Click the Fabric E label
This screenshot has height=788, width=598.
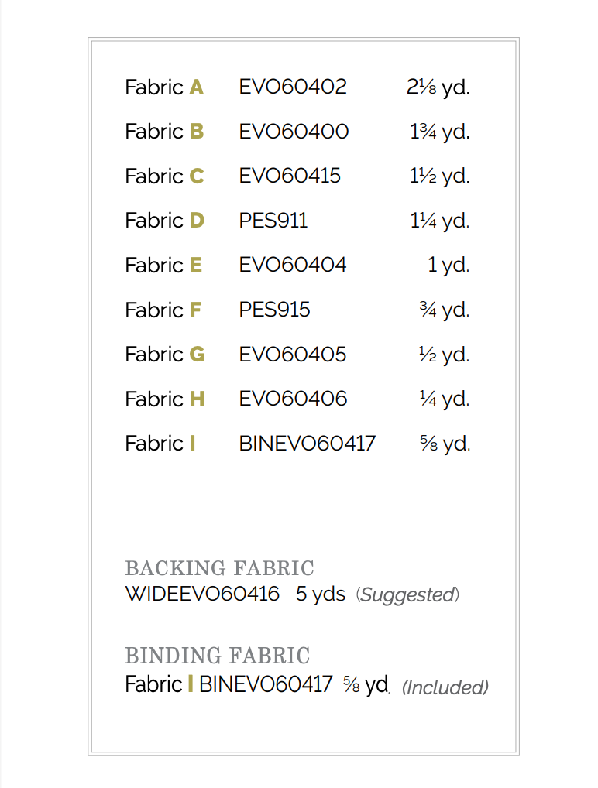click(x=163, y=266)
